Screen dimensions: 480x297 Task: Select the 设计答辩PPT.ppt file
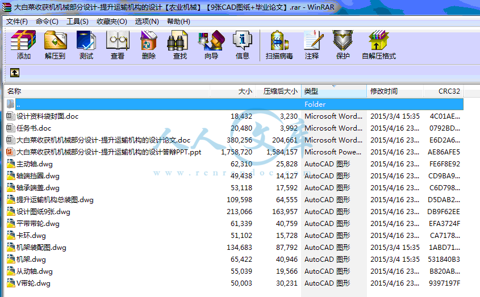[x=108, y=152]
